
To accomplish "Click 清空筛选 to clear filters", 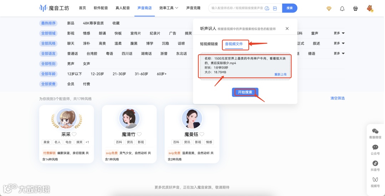I will [x=338, y=98].
